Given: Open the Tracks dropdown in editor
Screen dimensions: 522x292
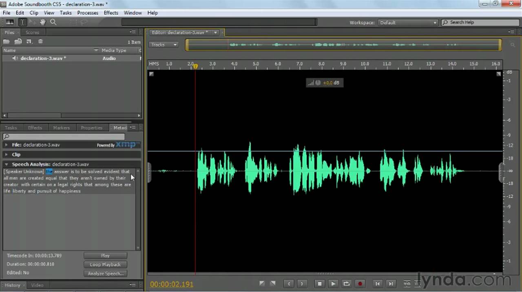Looking at the screenshot, I should 164,44.
